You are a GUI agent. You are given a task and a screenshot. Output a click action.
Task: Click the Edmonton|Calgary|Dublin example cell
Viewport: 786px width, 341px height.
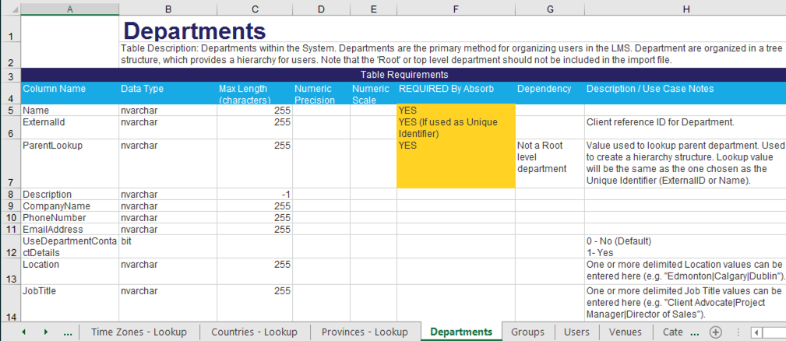point(686,271)
